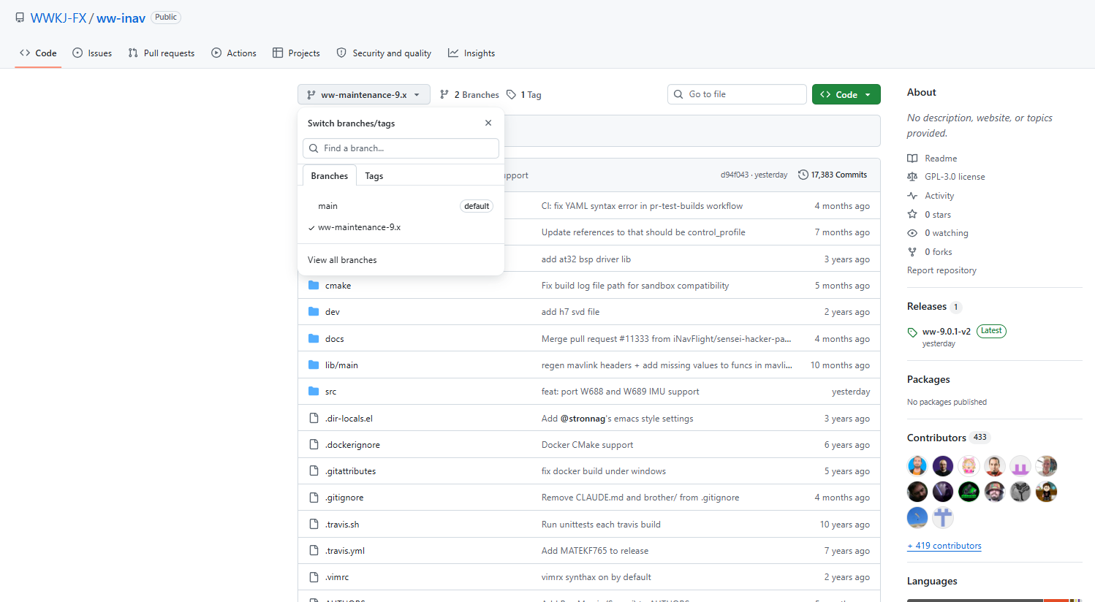Viewport: 1095px width, 602px height.
Task: Open the Releases heading link
Action: [927, 307]
